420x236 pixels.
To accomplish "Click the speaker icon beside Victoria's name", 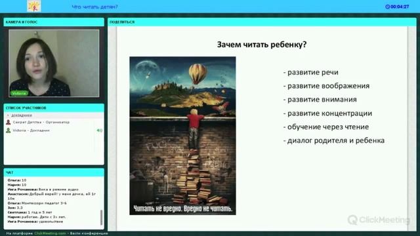I will [99, 130].
